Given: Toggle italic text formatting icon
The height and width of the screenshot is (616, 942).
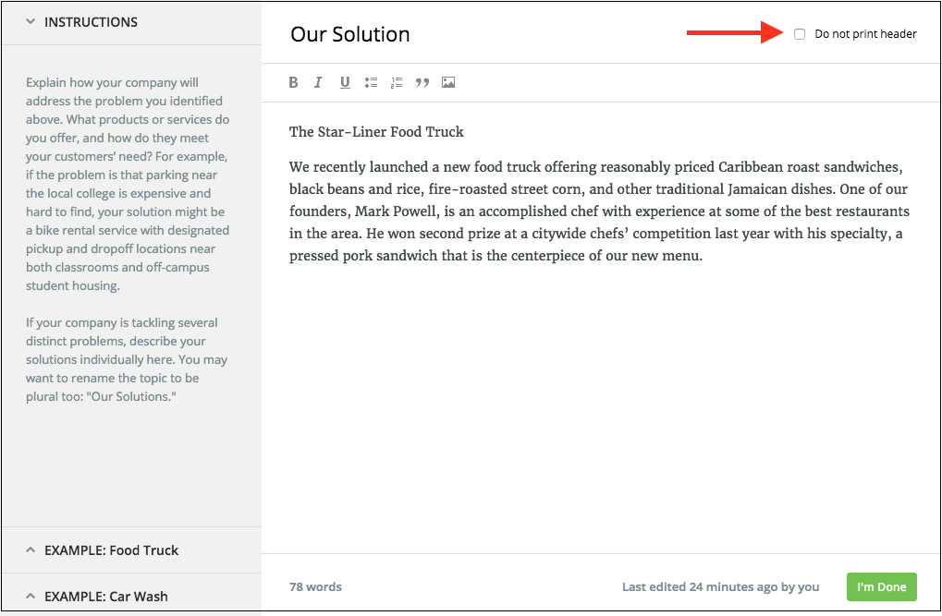Looking at the screenshot, I should 318,82.
